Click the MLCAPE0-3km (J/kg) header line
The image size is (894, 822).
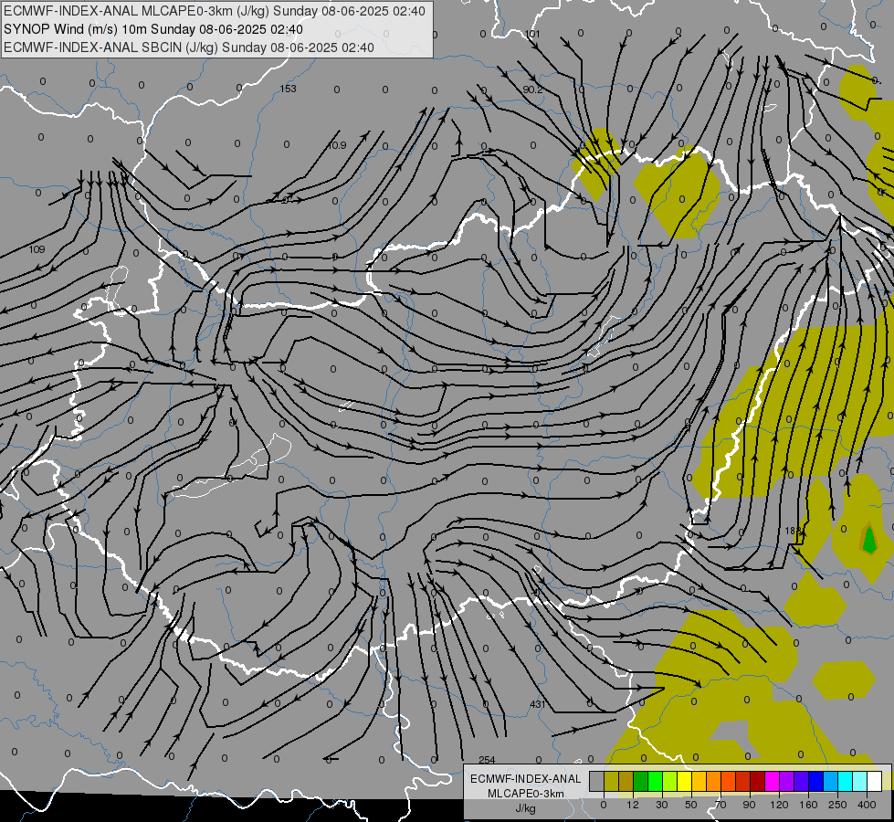point(215,11)
